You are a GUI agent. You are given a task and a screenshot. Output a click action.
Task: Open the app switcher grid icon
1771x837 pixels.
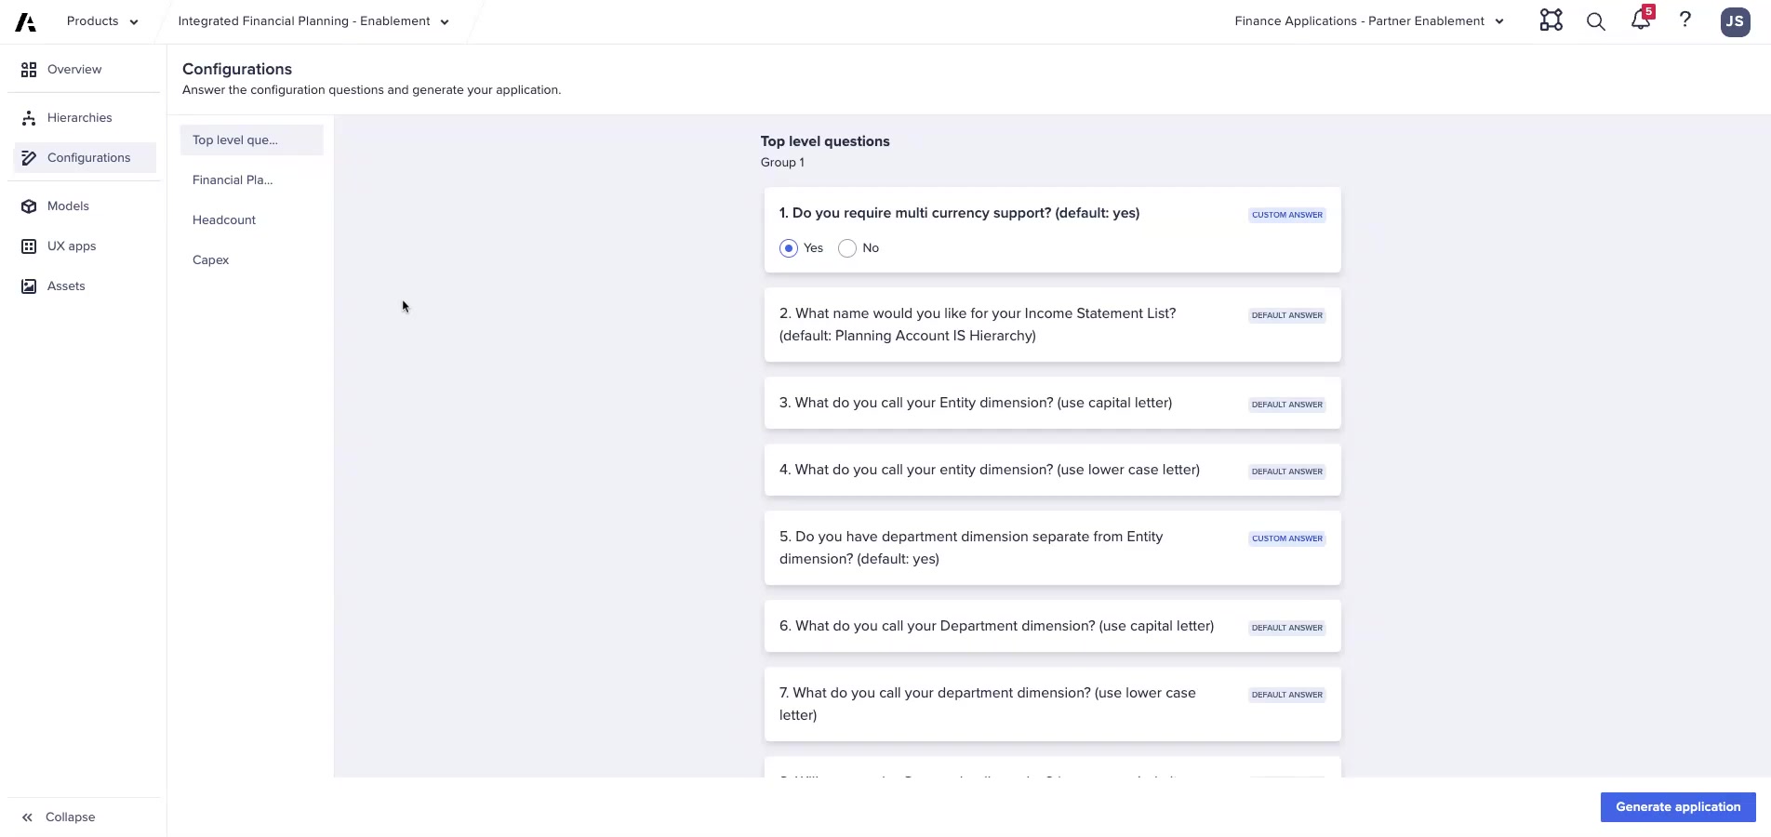coord(1550,20)
